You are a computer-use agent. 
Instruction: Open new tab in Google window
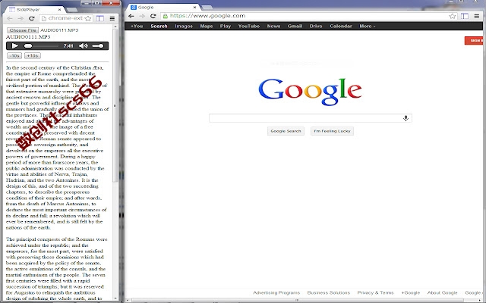click(207, 8)
